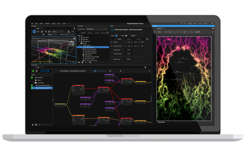Switch to the Physics tab in Editor
The width and height of the screenshot is (246, 156).
(139, 39)
